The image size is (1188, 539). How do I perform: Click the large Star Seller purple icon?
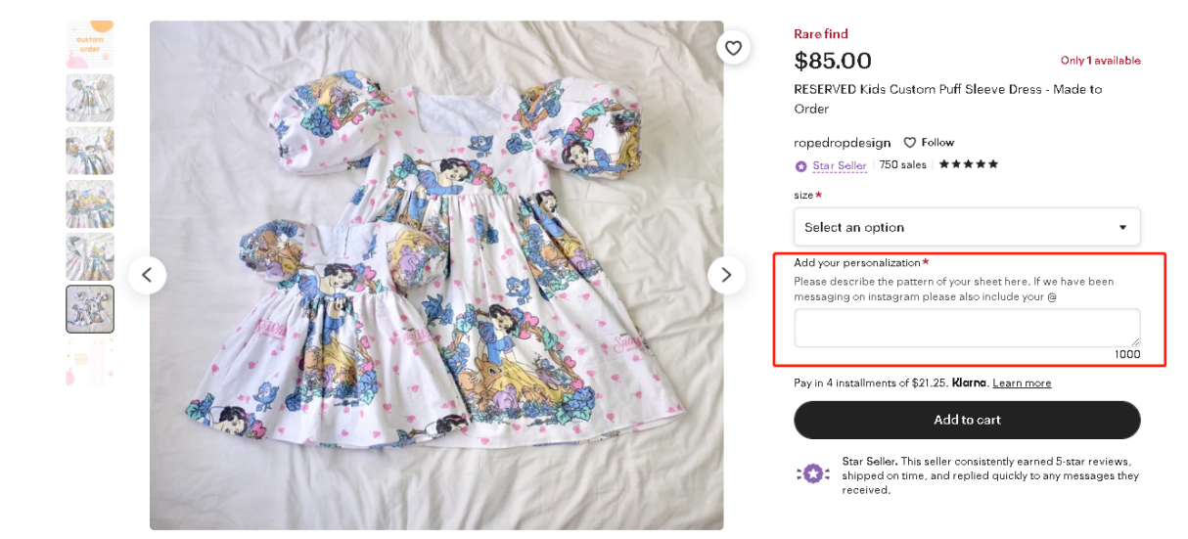pos(812,473)
